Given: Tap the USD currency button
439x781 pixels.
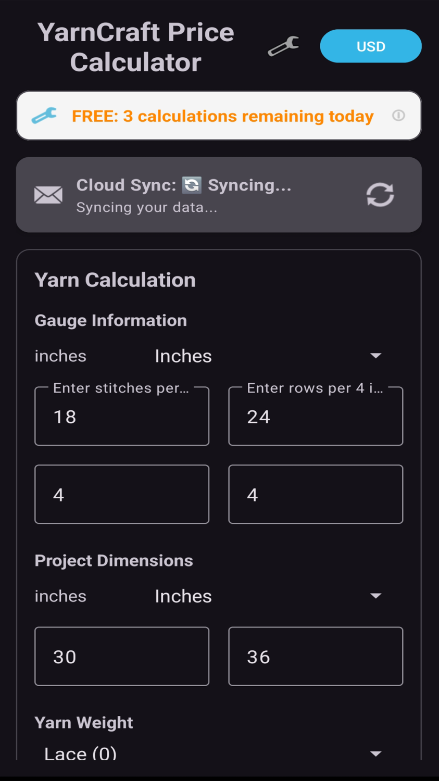Looking at the screenshot, I should click(x=370, y=46).
